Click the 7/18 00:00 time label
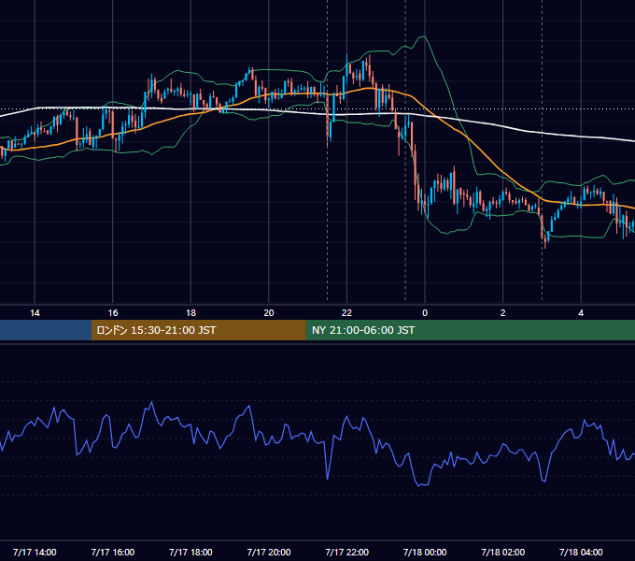The width and height of the screenshot is (635, 561). coord(425,552)
